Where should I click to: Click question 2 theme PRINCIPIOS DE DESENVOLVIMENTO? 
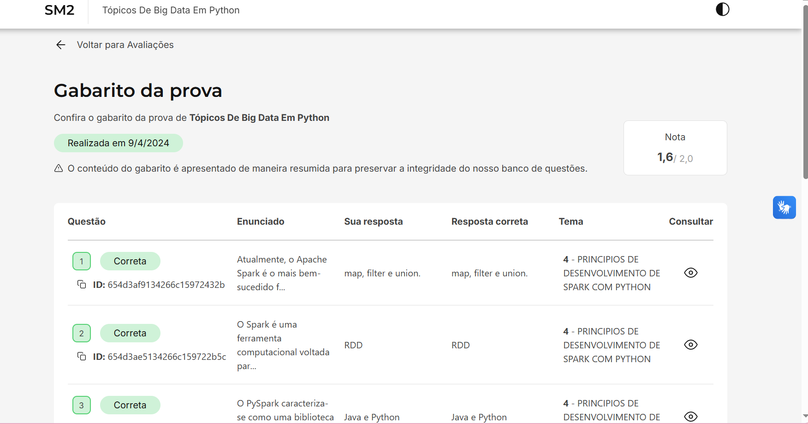612,345
